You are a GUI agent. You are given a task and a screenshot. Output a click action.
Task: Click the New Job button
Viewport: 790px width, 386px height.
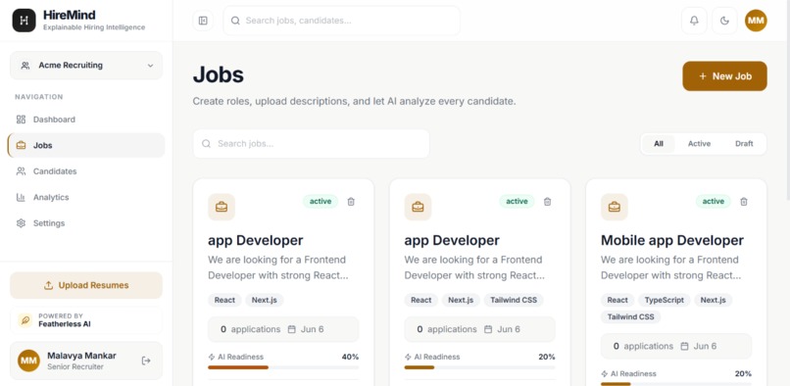pyautogui.click(x=724, y=76)
